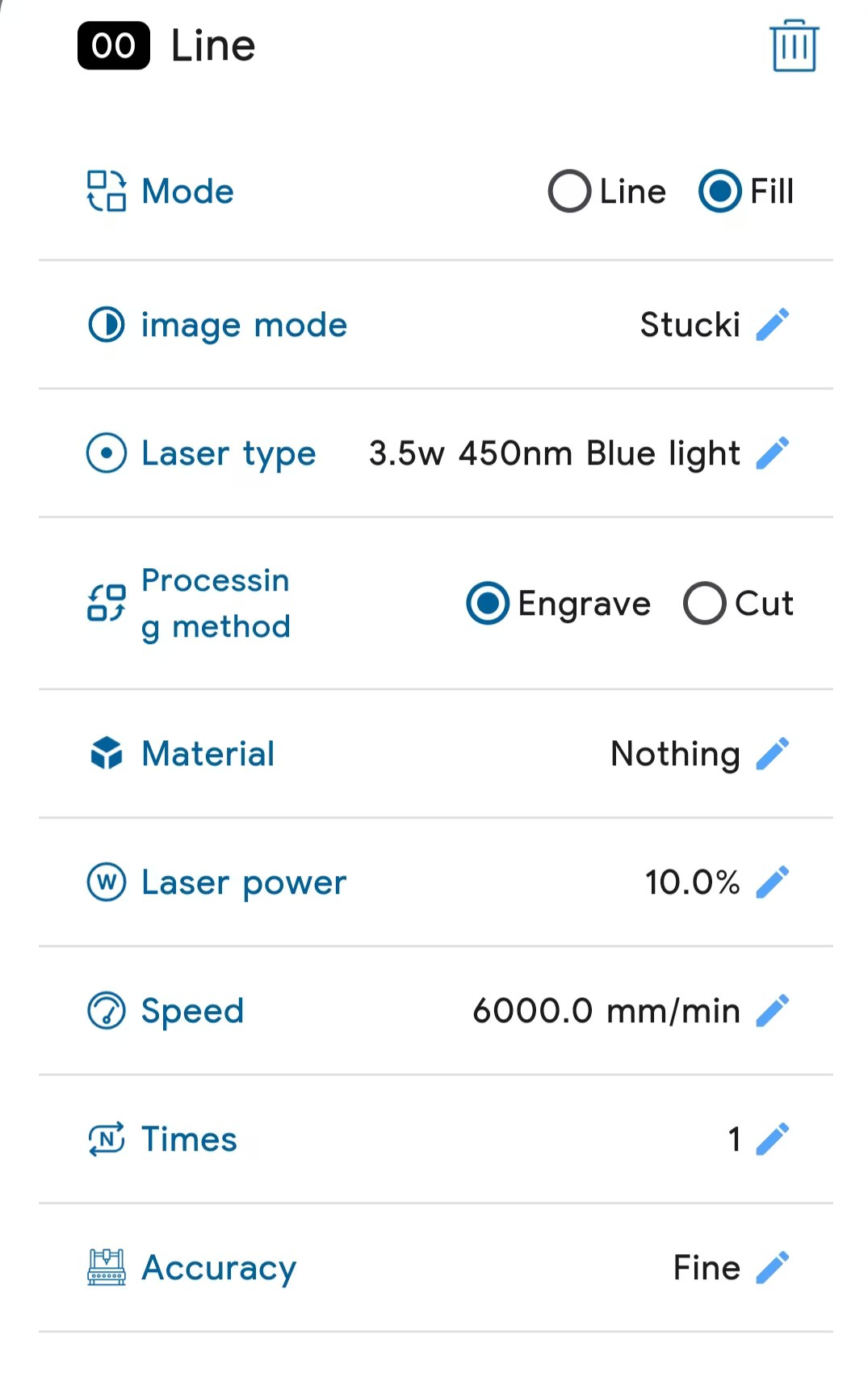This screenshot has width=868, height=1373.
Task: Click the edit pencil beside Nothing material
Action: point(773,754)
